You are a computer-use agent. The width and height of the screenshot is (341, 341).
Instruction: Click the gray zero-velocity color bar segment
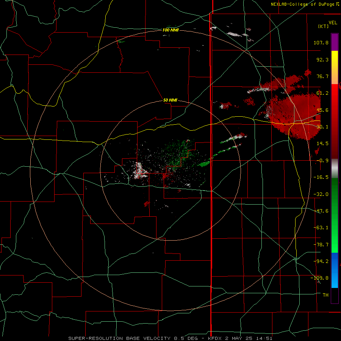coord(335,168)
